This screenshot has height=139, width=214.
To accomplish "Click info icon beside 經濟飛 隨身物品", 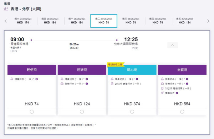I will (87, 79).
